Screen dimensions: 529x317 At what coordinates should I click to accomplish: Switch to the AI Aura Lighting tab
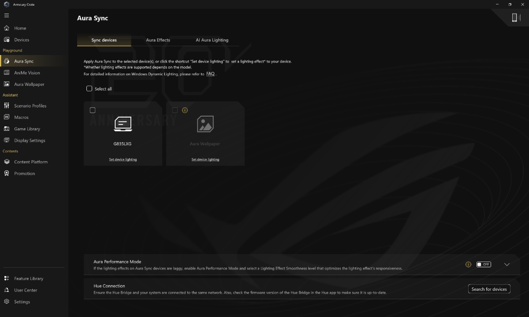click(x=212, y=40)
